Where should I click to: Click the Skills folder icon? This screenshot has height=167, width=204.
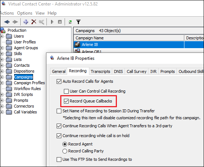point(9,54)
